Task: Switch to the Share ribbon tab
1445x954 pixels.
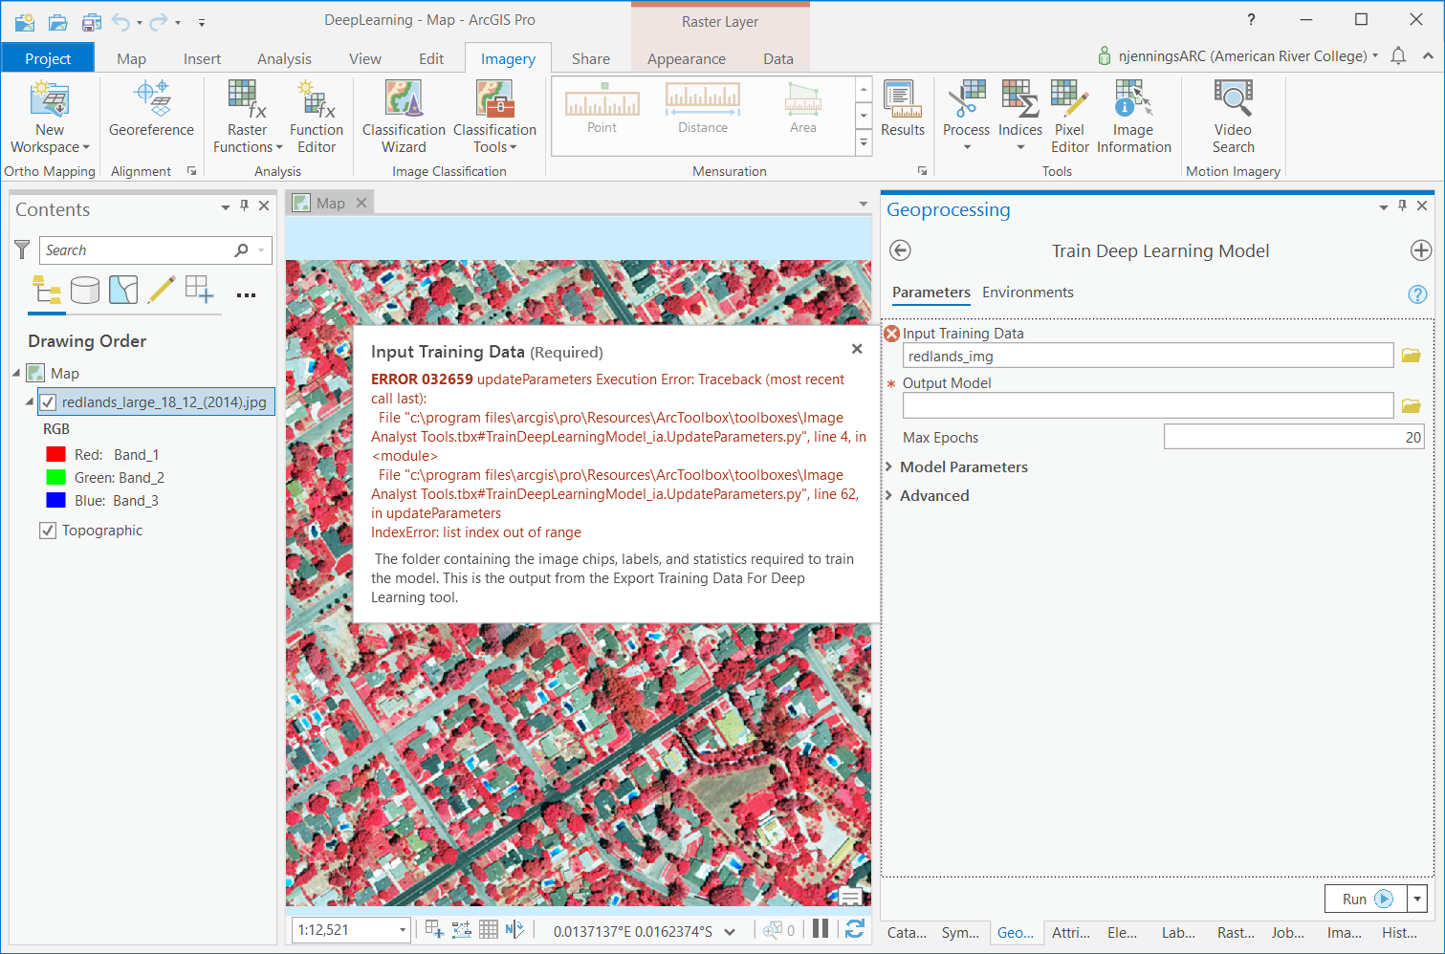Action: coord(591,58)
